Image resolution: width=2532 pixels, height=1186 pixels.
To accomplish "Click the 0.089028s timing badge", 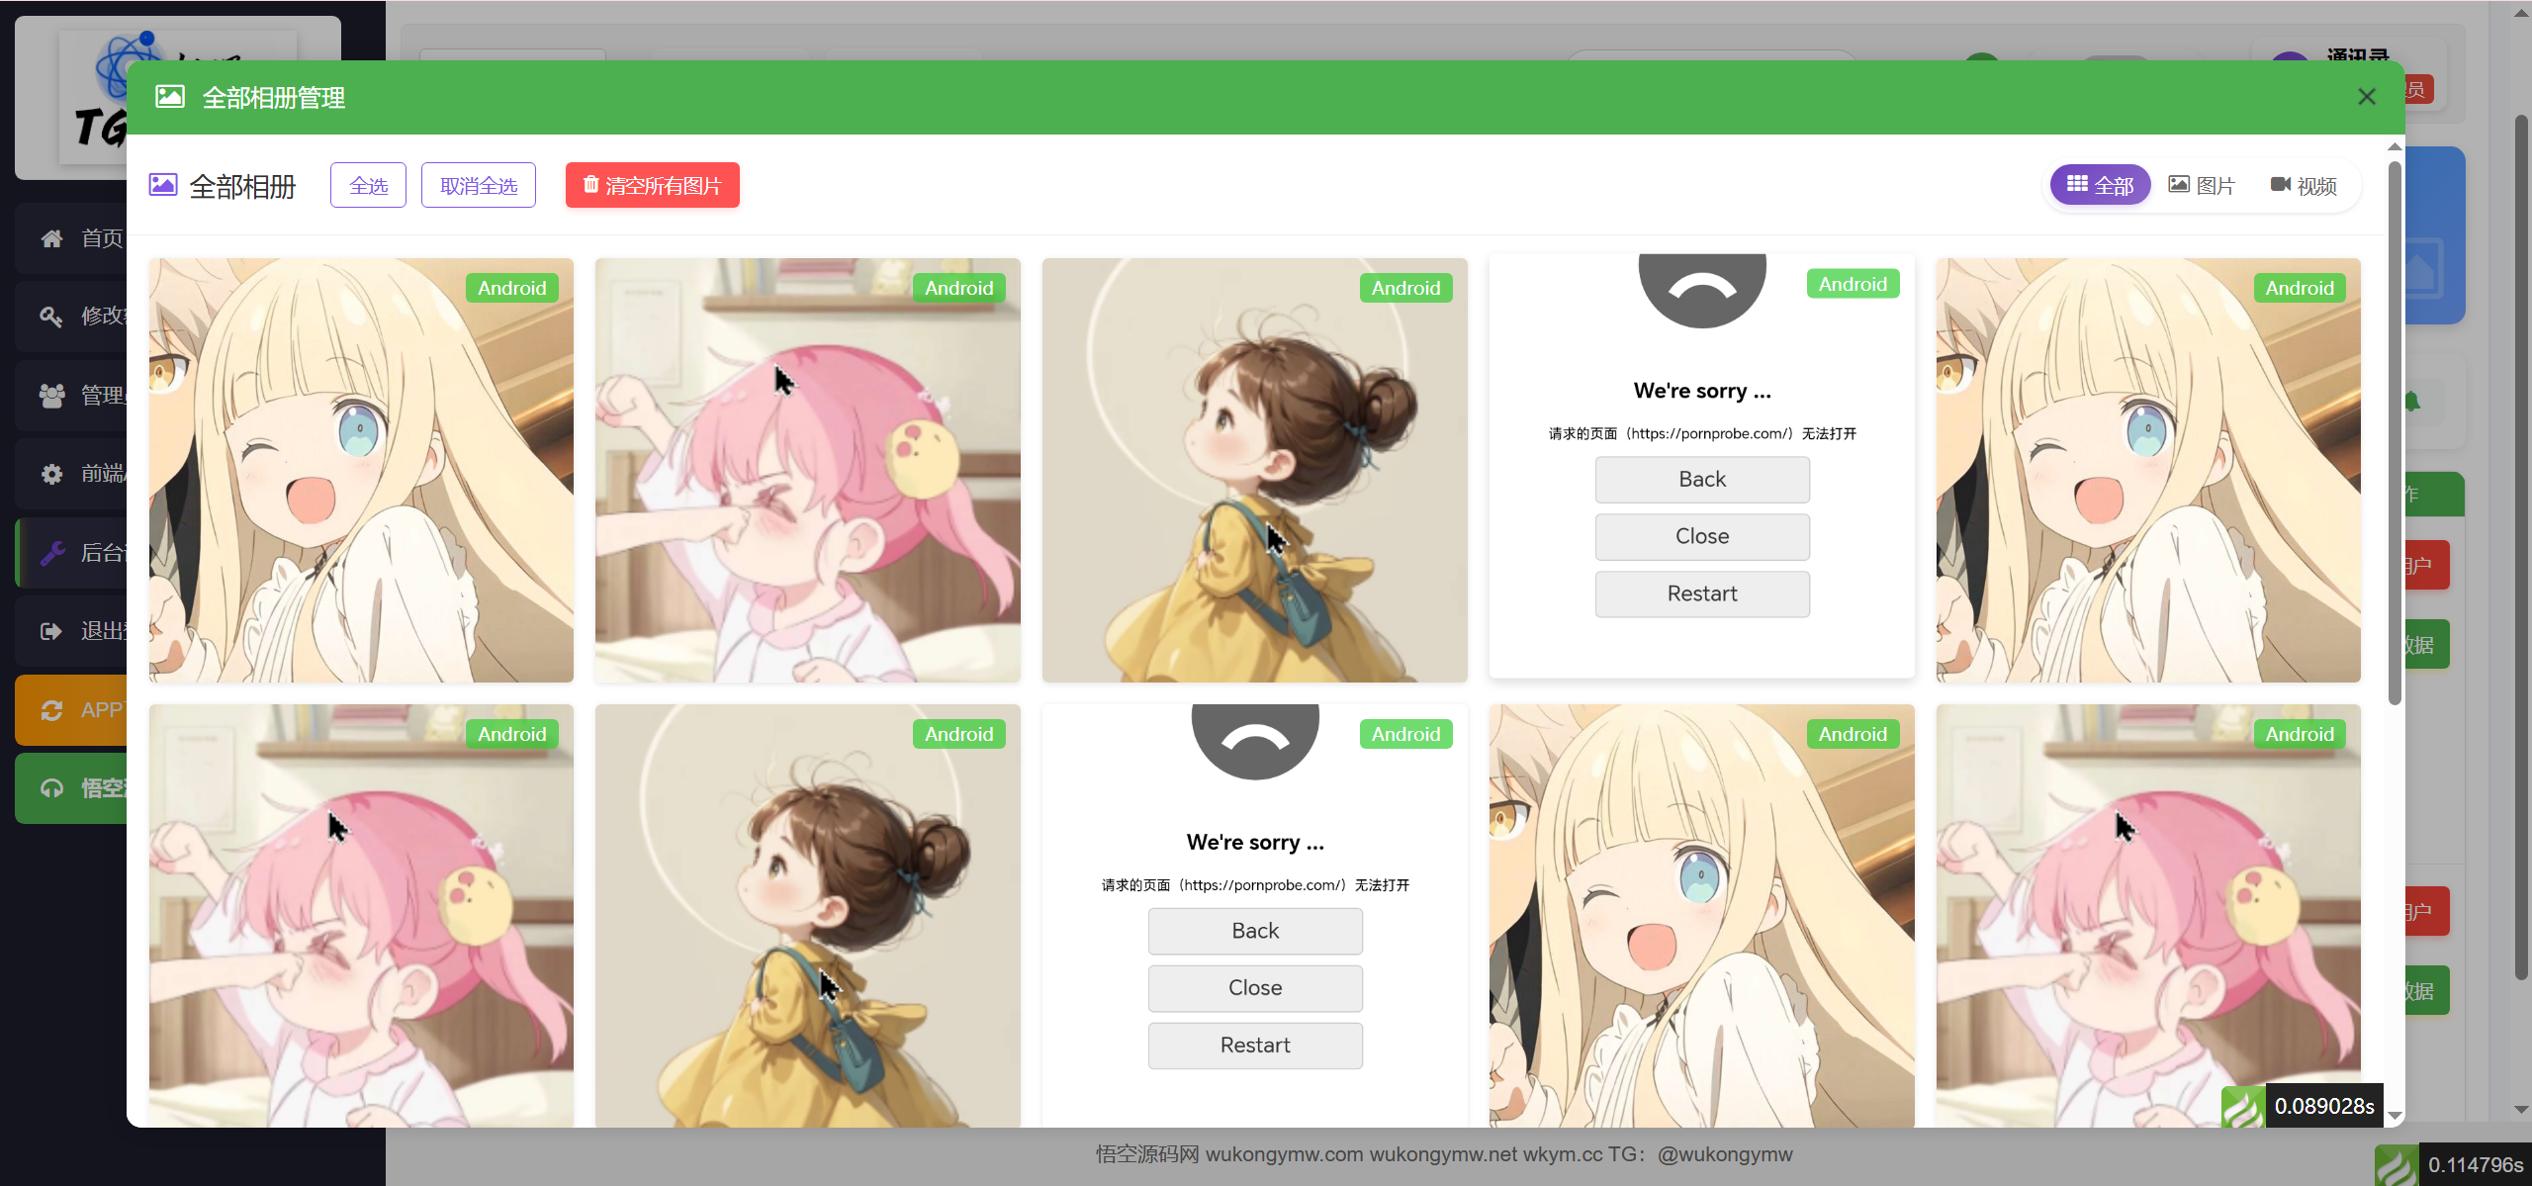I will (x=2323, y=1106).
